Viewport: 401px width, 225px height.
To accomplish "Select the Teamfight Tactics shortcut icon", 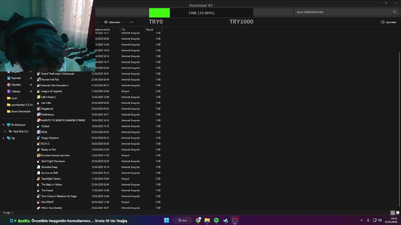I will click(x=39, y=179).
